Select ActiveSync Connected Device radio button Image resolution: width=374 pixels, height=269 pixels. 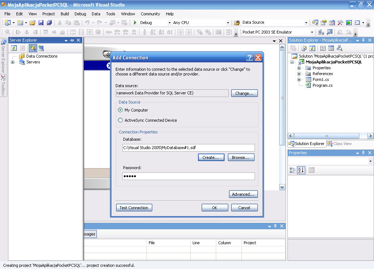[x=121, y=120]
